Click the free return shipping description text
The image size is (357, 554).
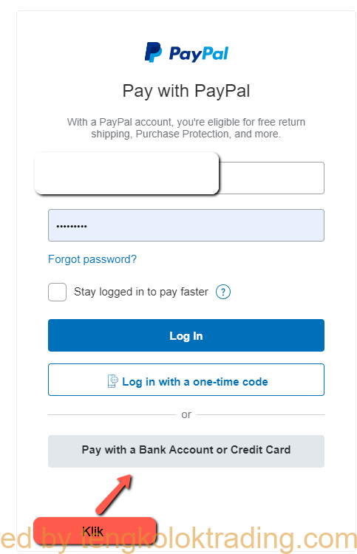[x=186, y=128]
